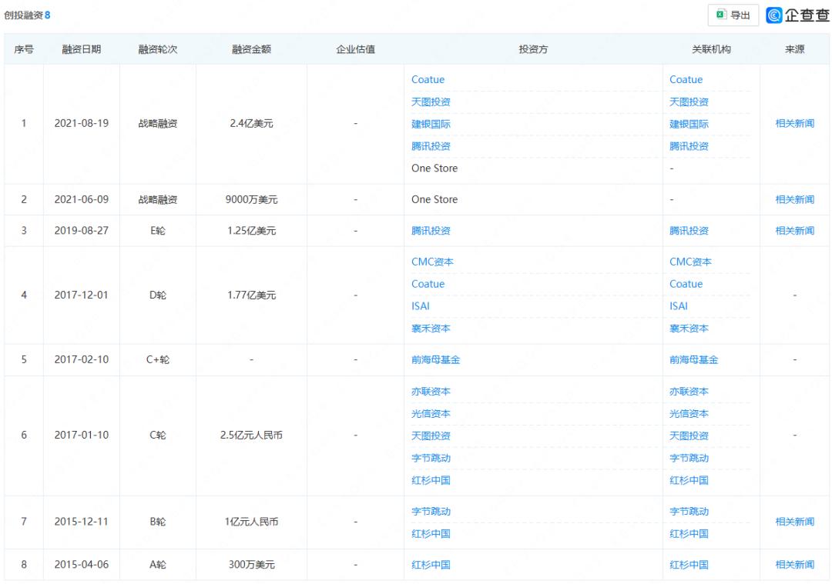
Task: Click ISAI in the 投资方 column
Action: (421, 306)
